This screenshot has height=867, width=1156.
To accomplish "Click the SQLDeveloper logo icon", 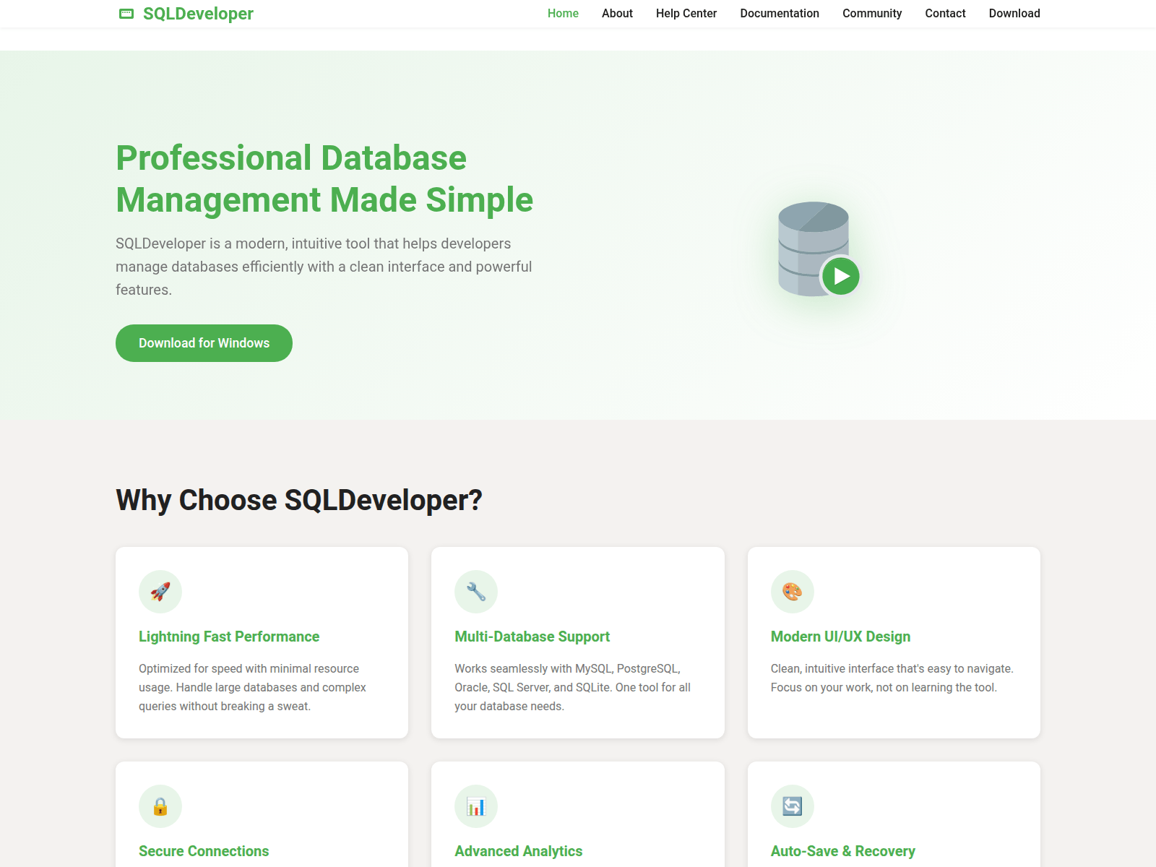I will (x=126, y=14).
